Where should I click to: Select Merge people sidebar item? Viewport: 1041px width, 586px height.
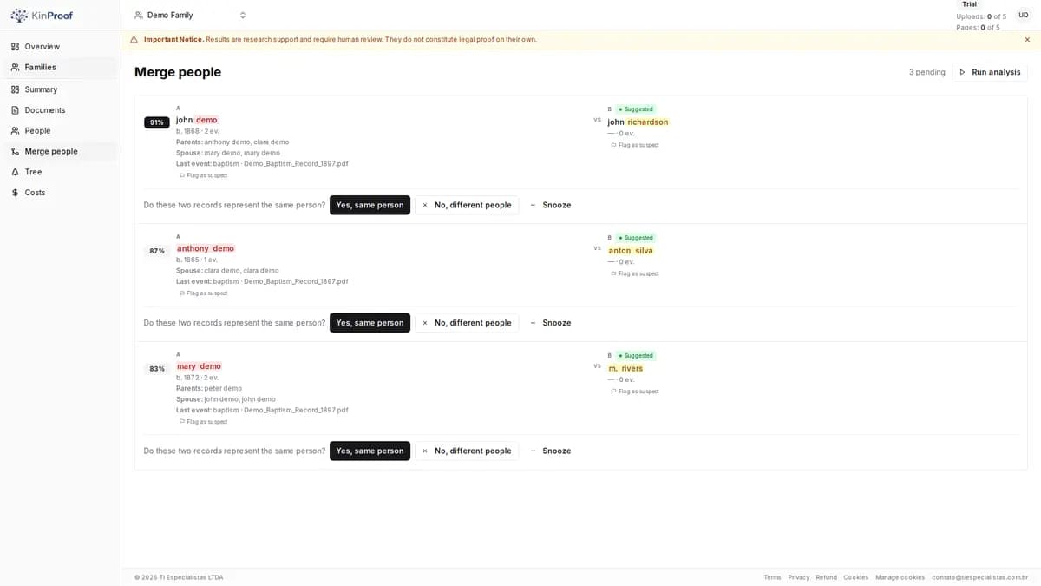tap(60, 151)
